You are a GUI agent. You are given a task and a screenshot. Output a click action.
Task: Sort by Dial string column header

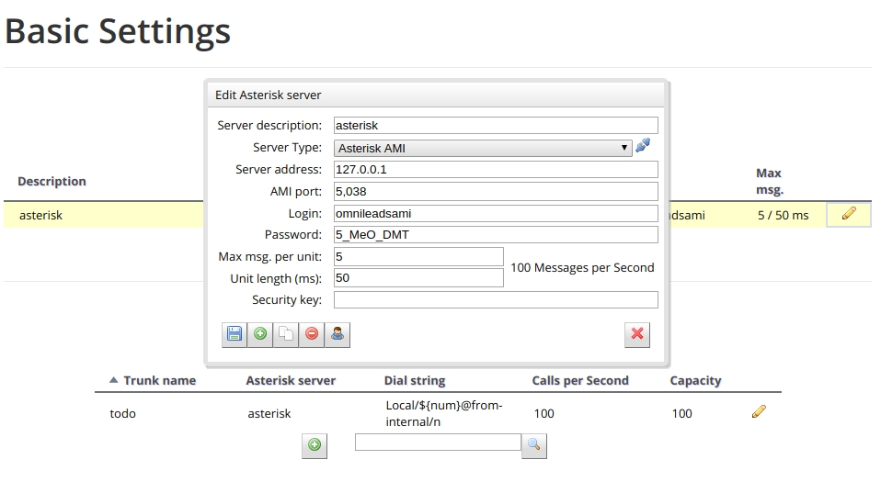tap(415, 380)
